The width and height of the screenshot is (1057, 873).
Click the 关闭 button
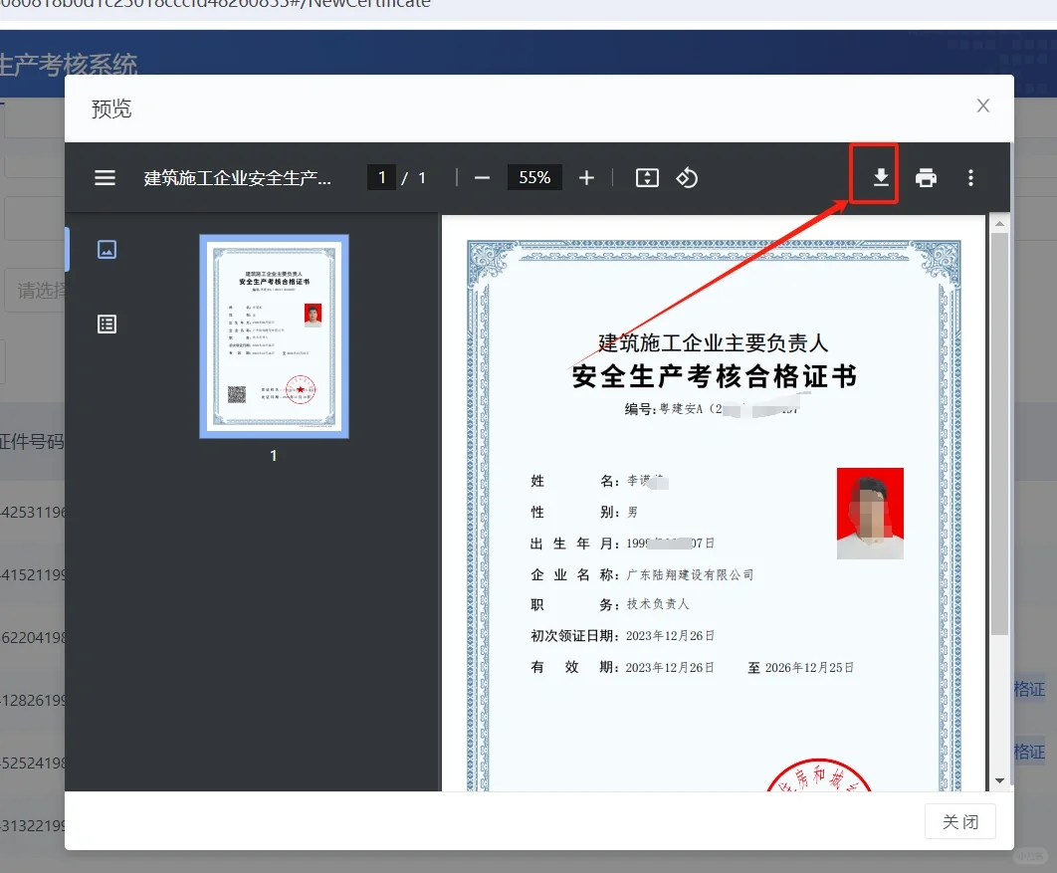pyautogui.click(x=959, y=822)
